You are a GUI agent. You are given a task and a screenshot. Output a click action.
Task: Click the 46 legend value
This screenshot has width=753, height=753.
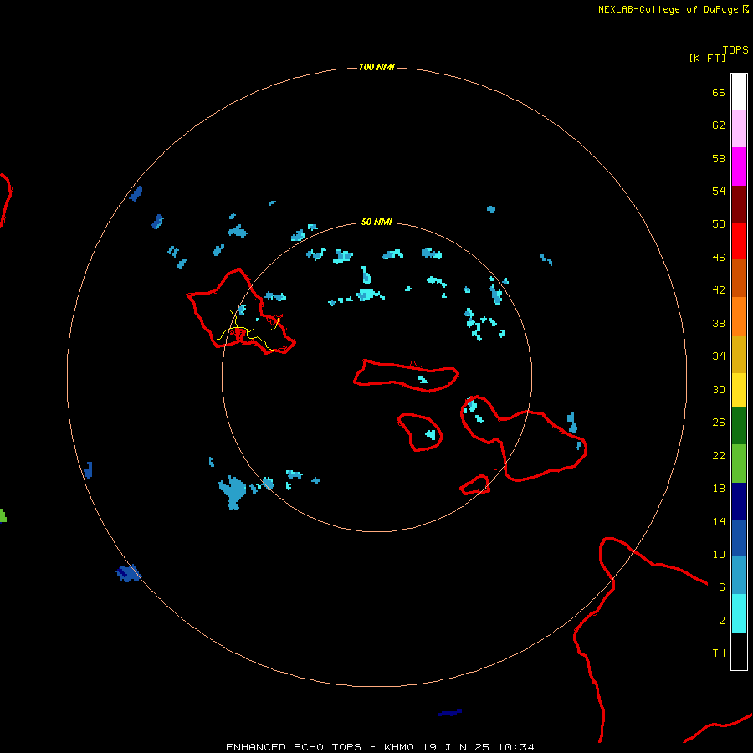pos(719,258)
